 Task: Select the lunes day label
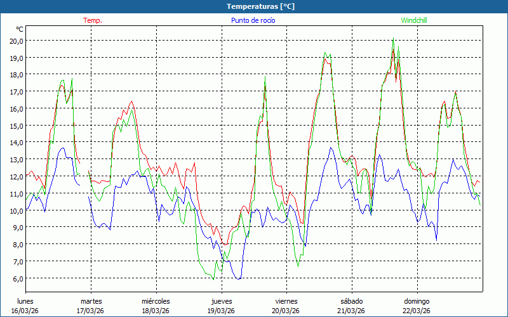coord(25,301)
